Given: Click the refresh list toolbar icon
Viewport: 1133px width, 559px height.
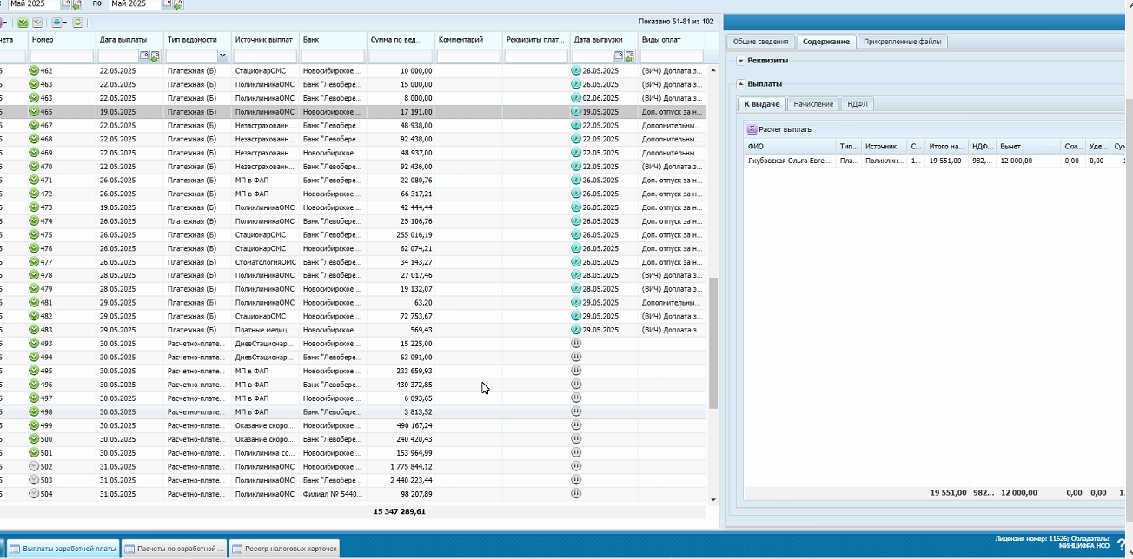Looking at the screenshot, I should 78,22.
